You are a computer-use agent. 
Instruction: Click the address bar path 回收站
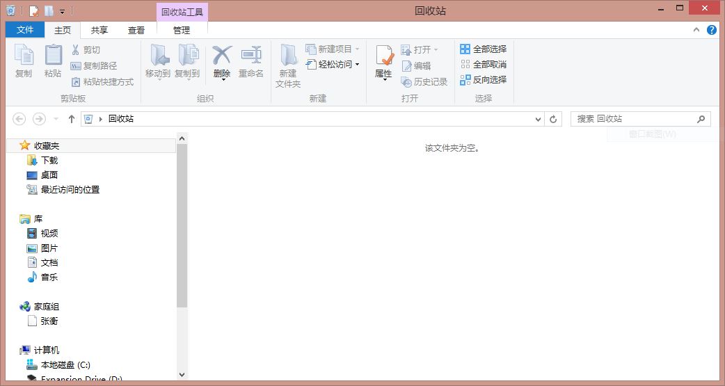(121, 119)
